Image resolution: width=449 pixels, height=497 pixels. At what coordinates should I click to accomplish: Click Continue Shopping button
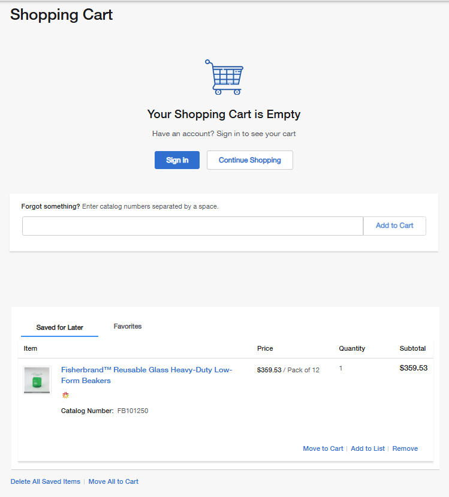250,160
